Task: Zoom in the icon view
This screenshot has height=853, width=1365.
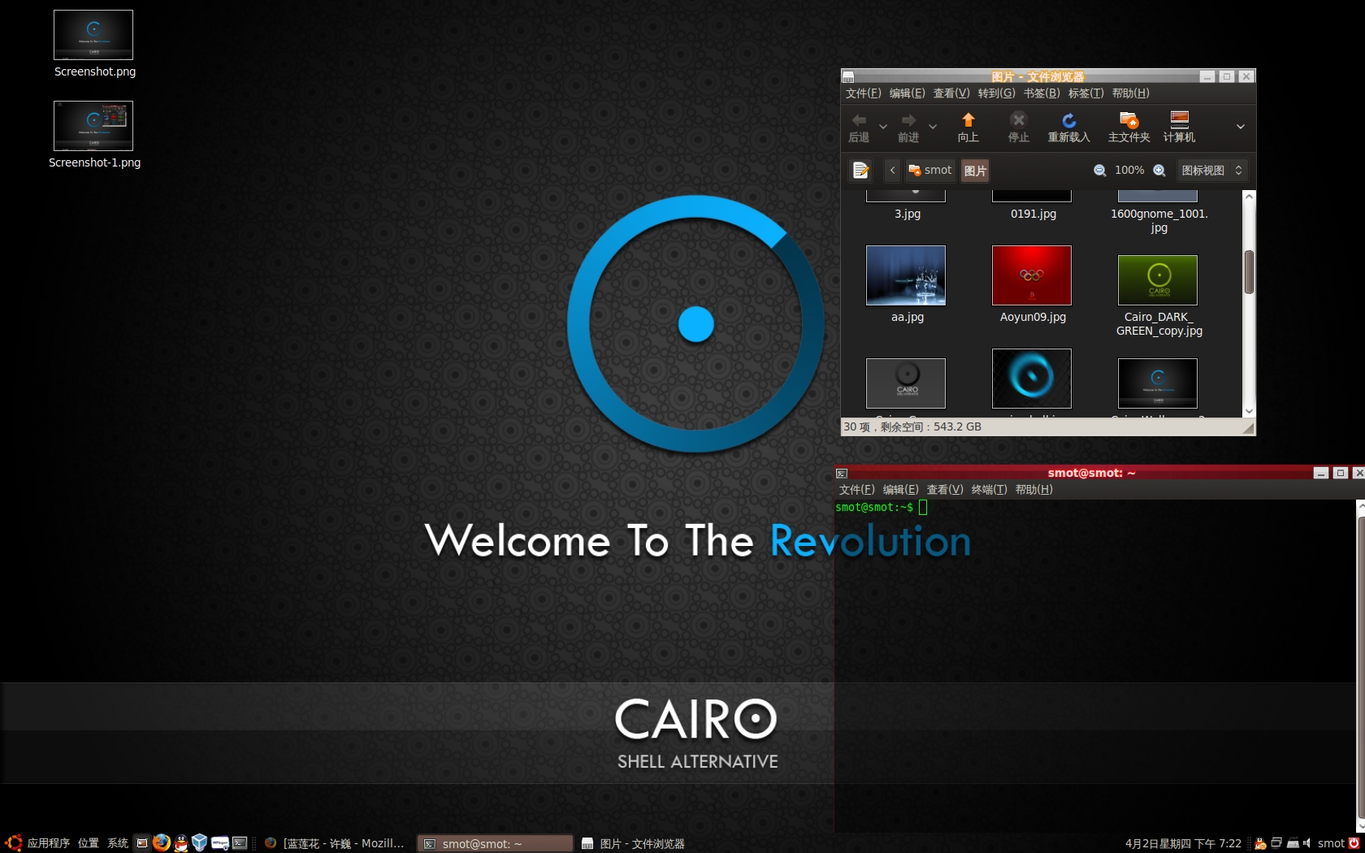Action: point(1159,171)
